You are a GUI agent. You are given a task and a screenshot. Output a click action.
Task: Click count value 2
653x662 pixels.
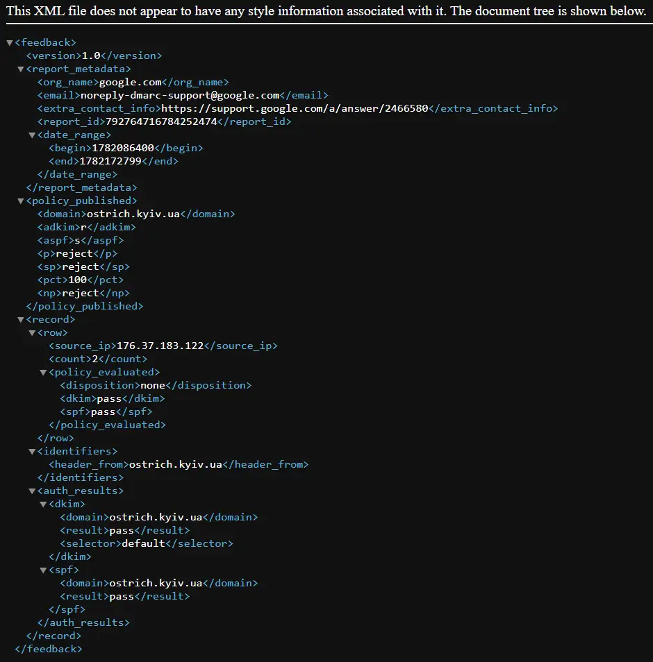coord(95,359)
